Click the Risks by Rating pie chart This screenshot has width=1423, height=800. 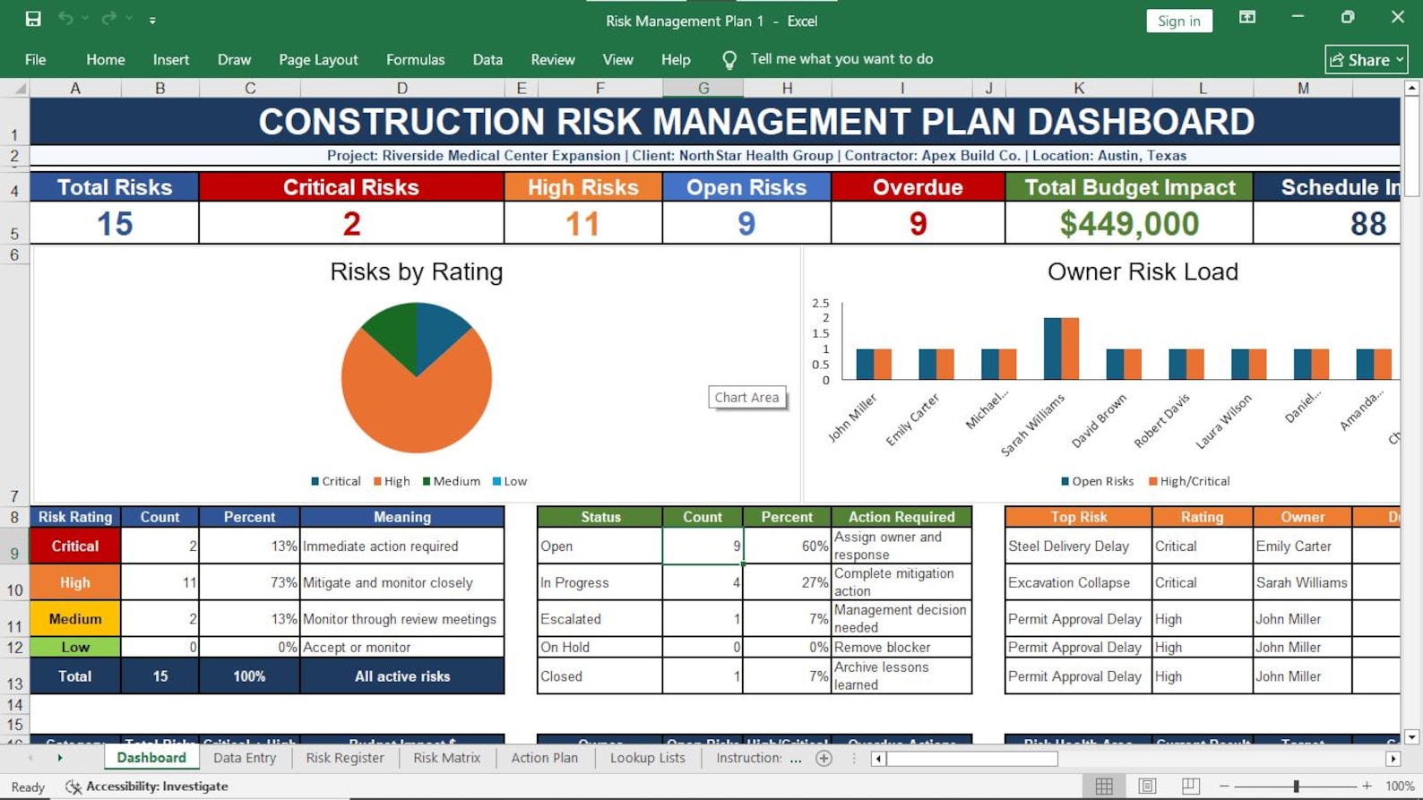click(417, 378)
